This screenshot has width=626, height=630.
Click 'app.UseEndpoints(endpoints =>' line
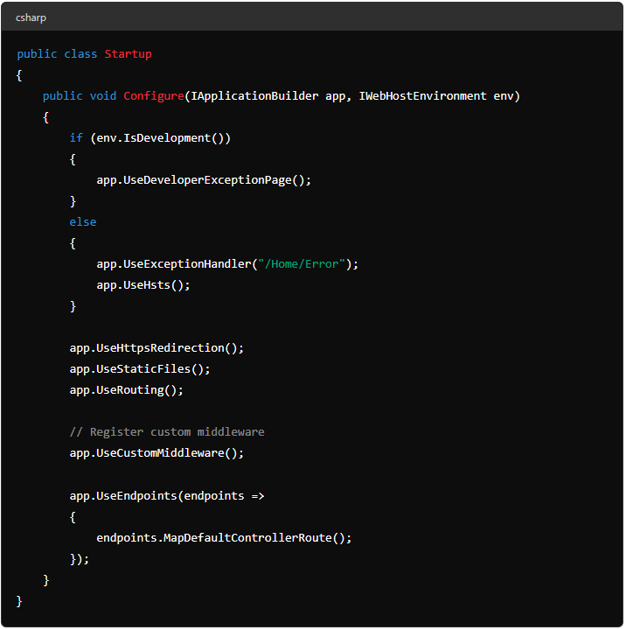[167, 496]
